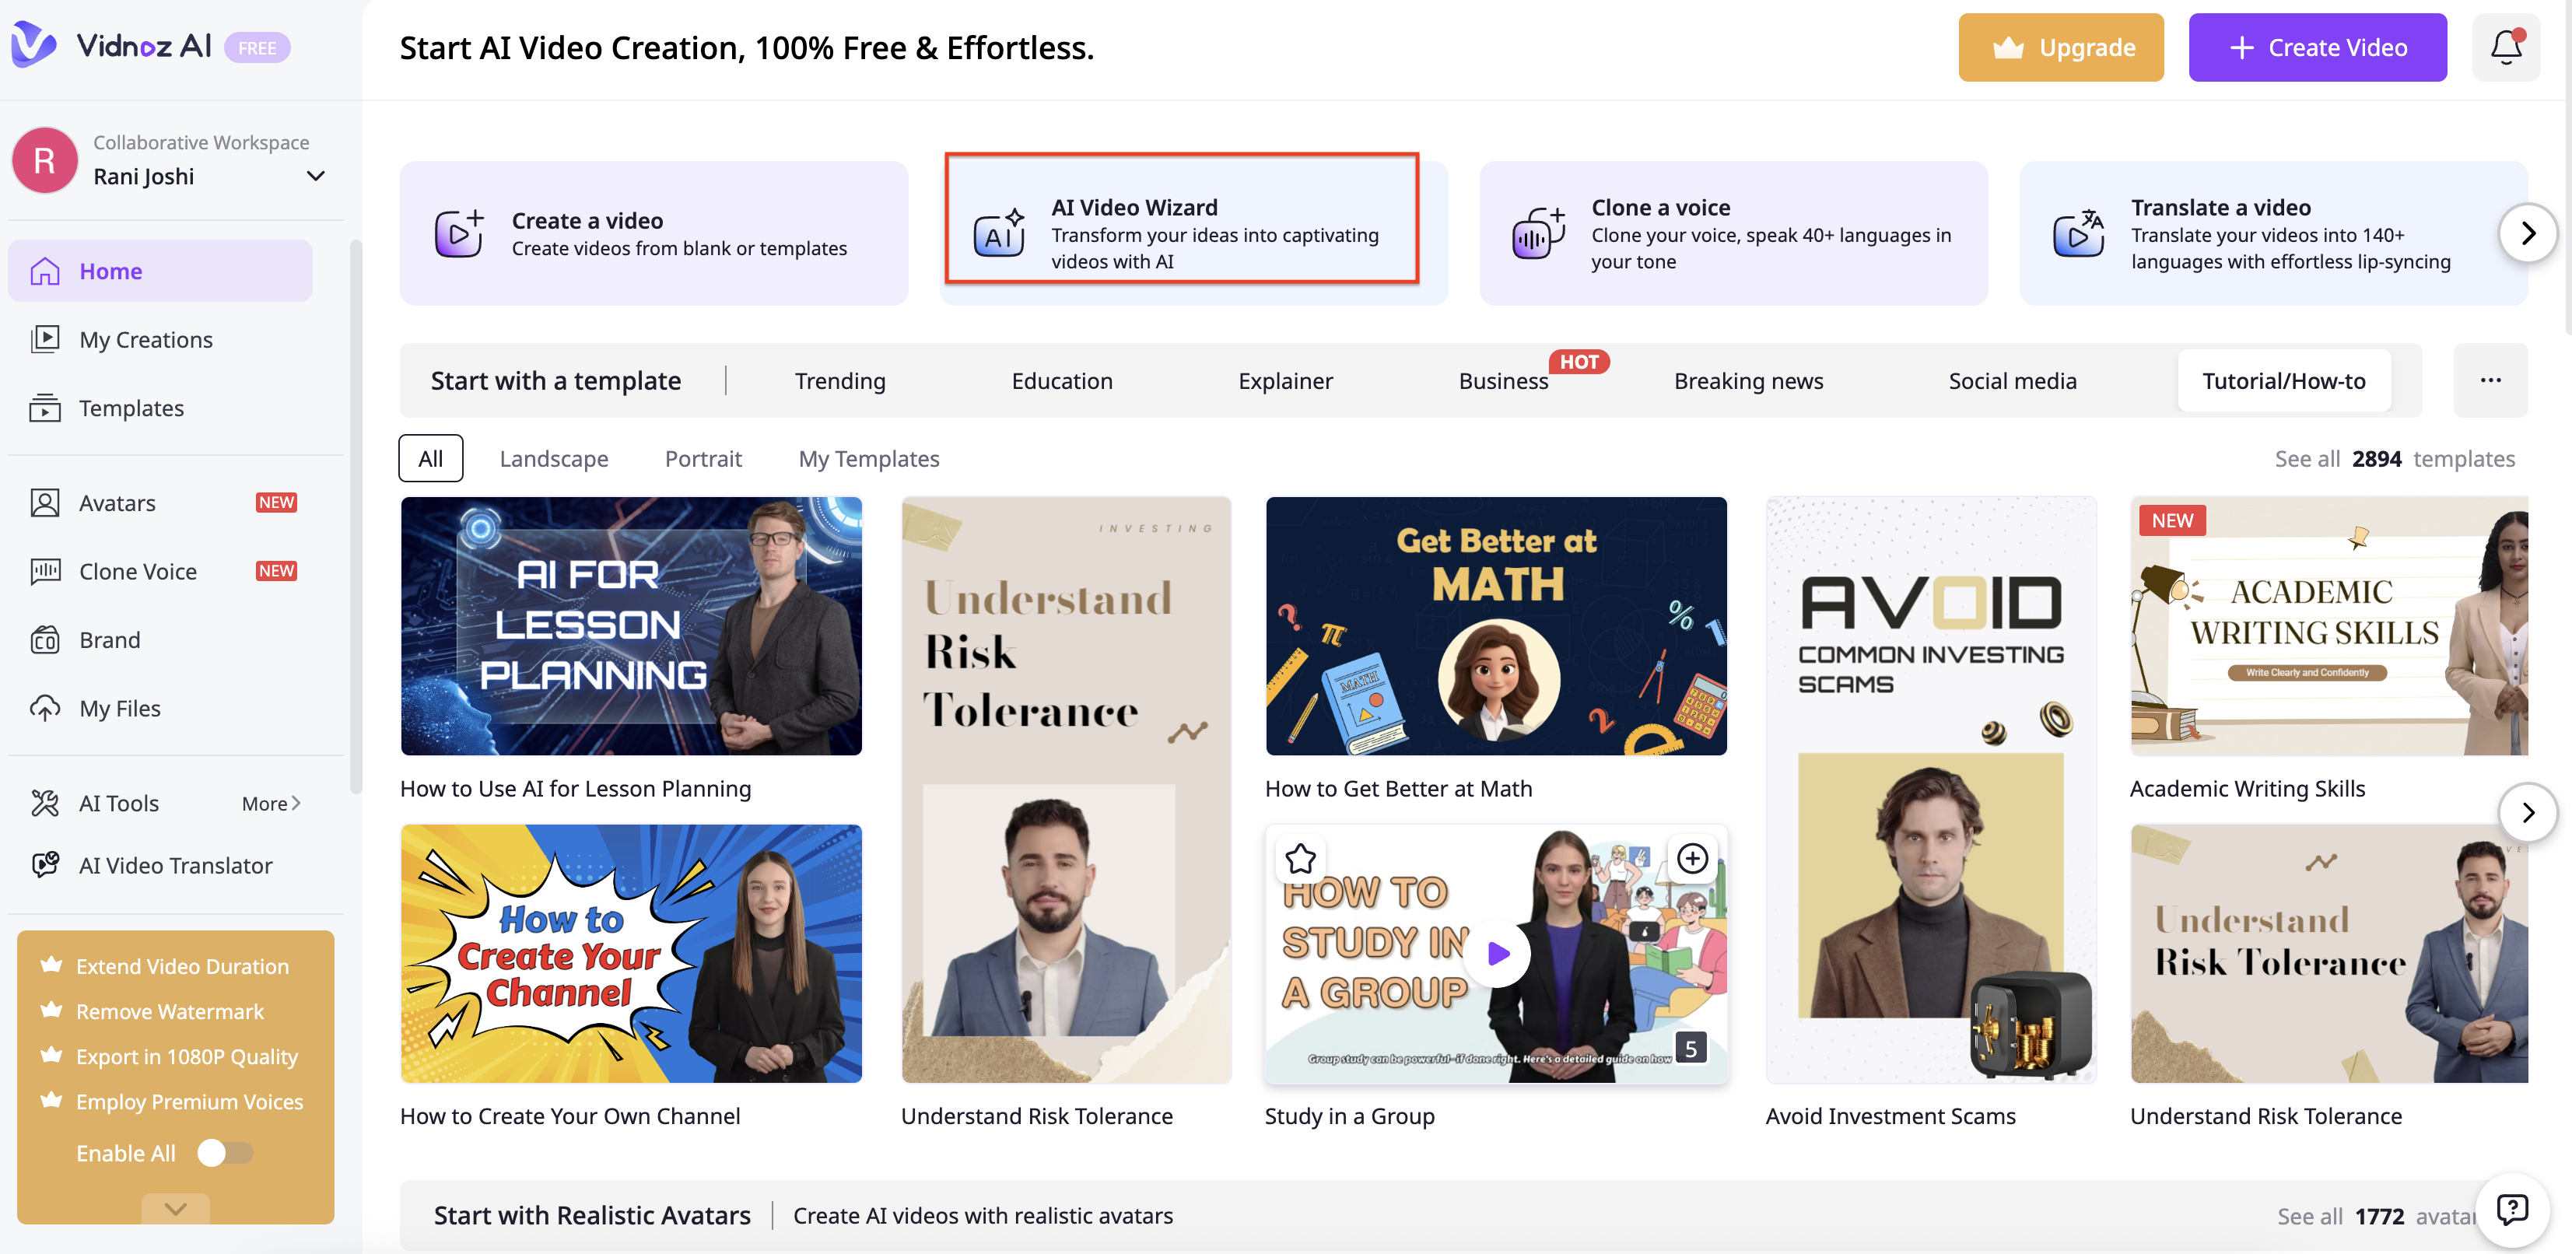
Task: Expand Rani Joshi workspace dropdown
Action: coord(316,176)
